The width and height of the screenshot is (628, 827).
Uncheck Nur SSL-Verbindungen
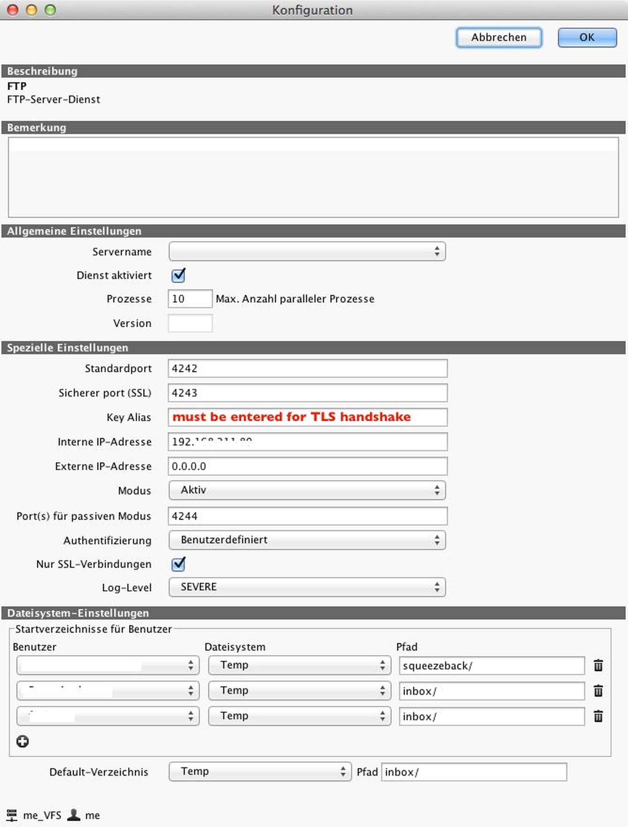tap(179, 564)
